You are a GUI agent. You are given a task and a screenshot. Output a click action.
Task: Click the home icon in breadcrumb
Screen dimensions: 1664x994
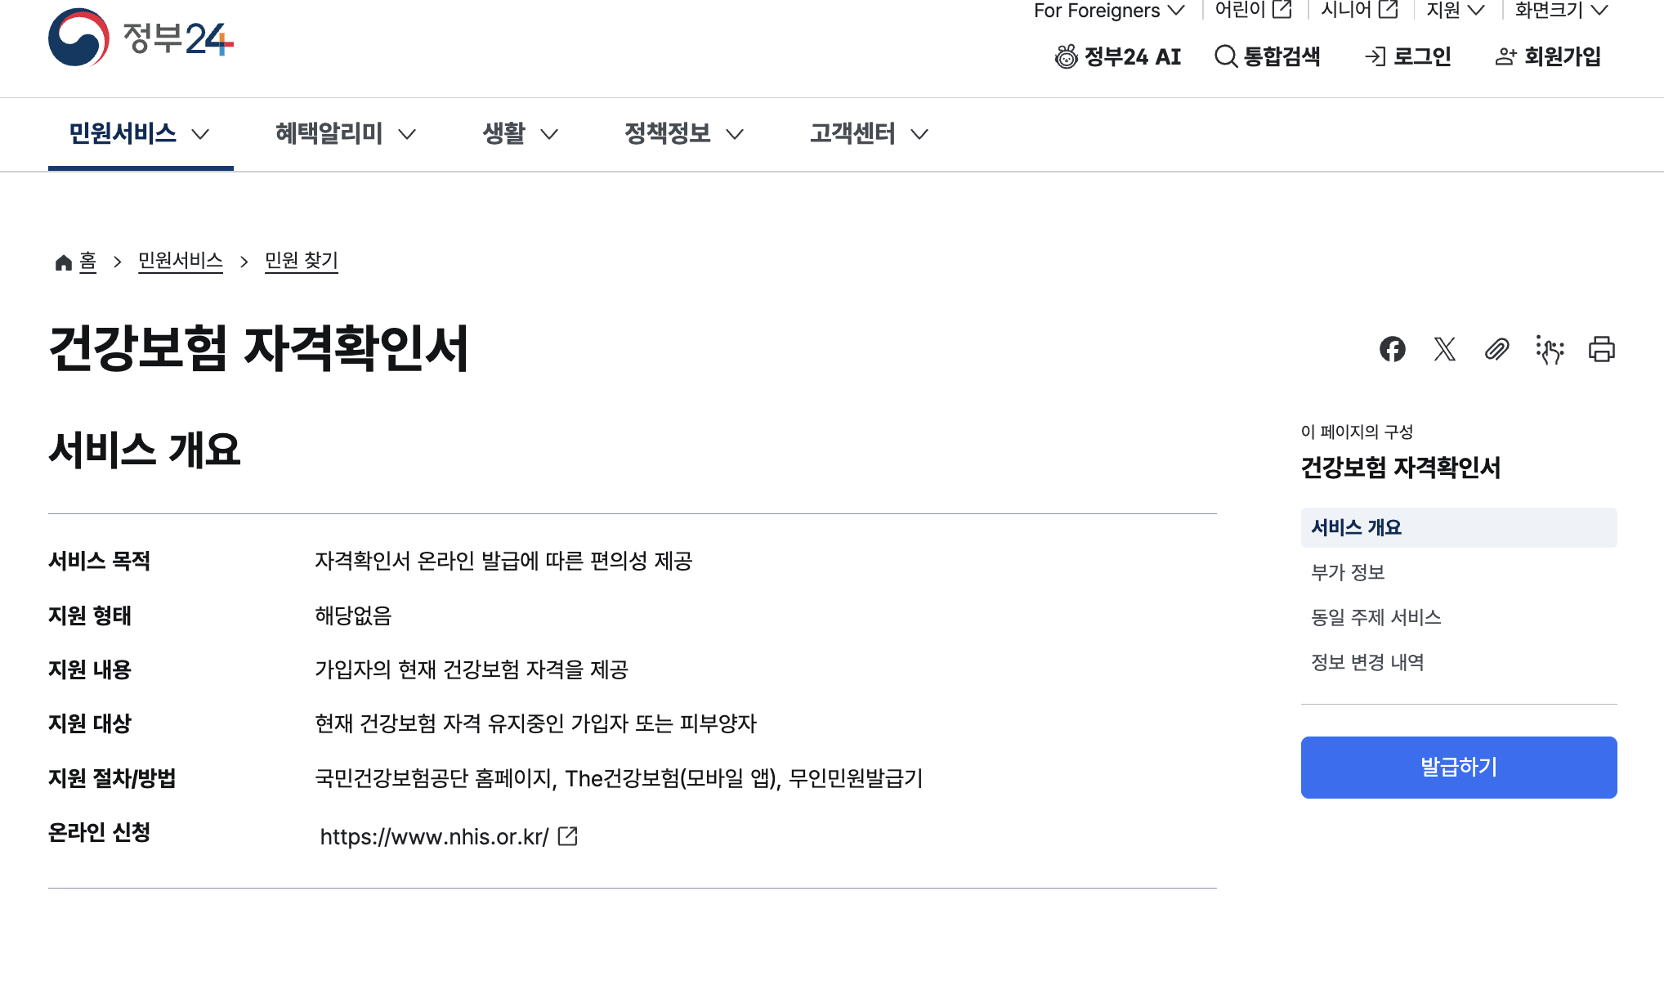(64, 262)
